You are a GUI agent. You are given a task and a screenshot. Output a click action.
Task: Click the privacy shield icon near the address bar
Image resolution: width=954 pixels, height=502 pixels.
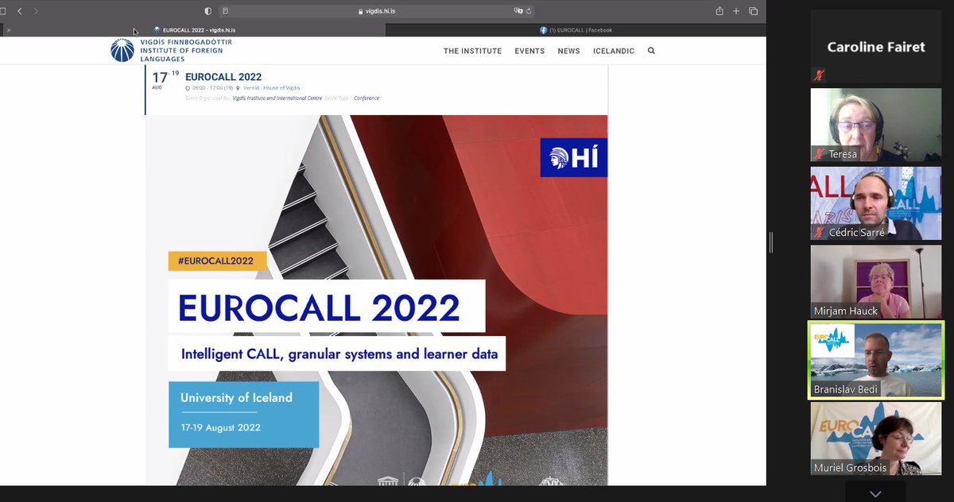tap(208, 11)
